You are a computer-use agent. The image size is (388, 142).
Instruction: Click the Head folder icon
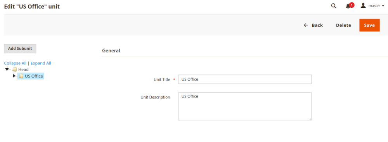15,69
